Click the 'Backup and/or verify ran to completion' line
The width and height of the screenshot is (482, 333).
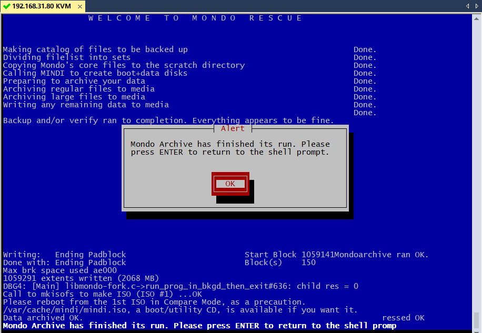(168, 120)
